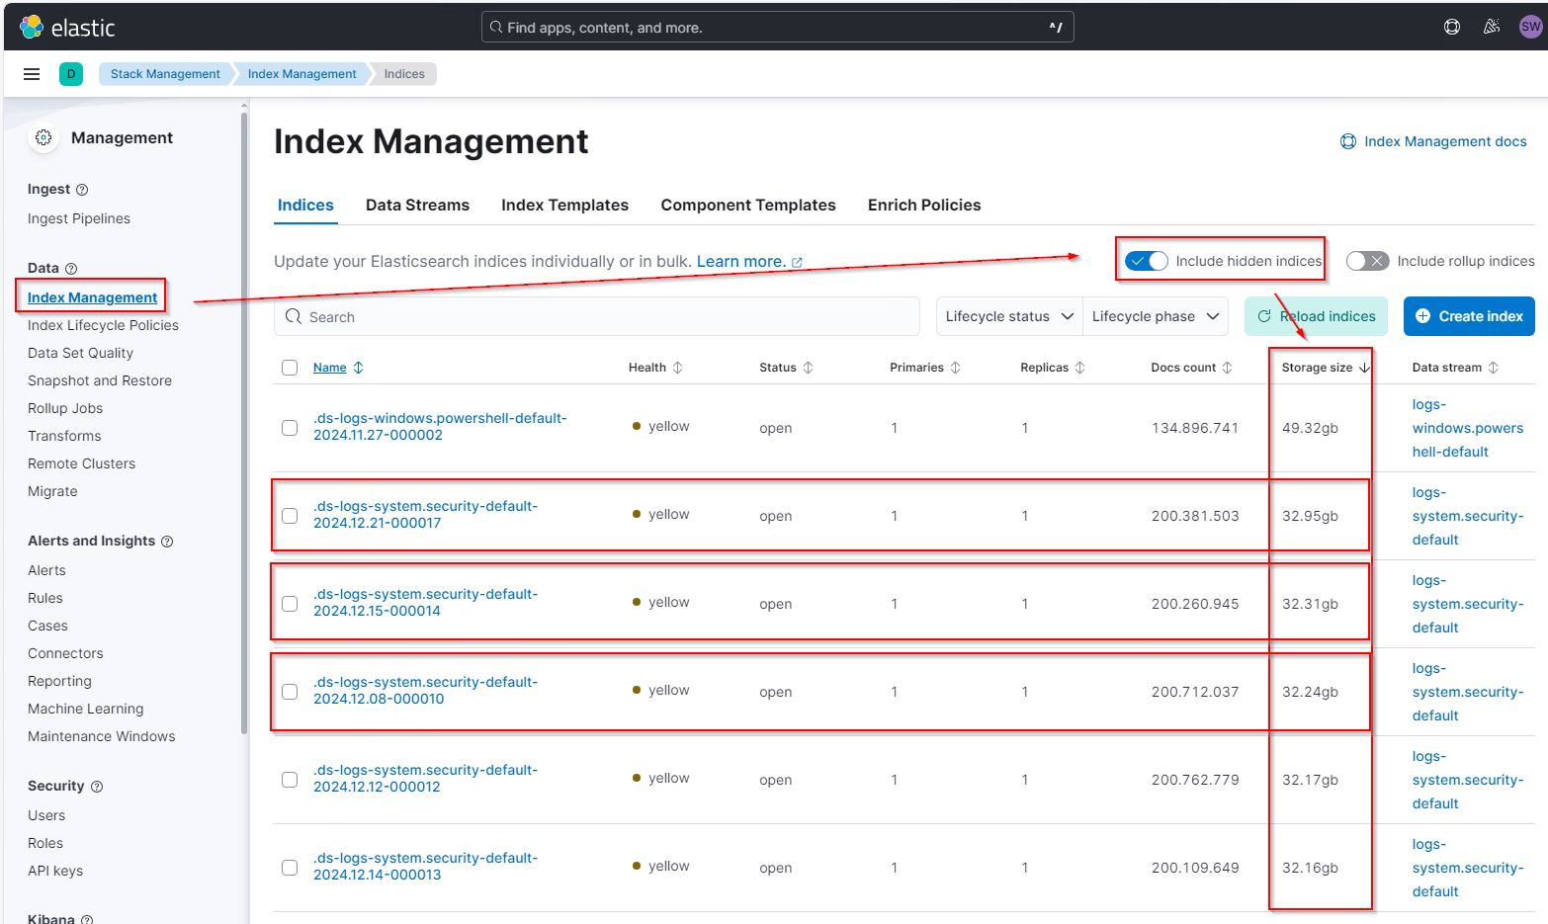The width and height of the screenshot is (1548, 924).
Task: Open Data Set Quality in sidebar
Action: click(x=80, y=354)
